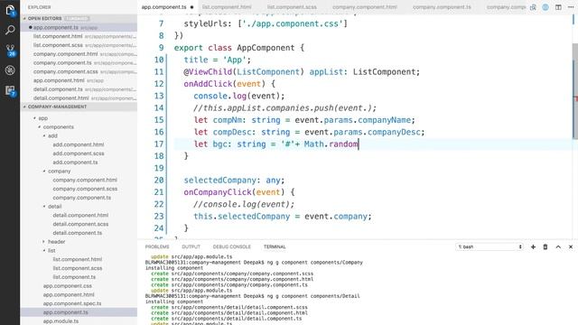
Task: Click the unsaved dot on the app.component.ts tab
Action: point(191,7)
